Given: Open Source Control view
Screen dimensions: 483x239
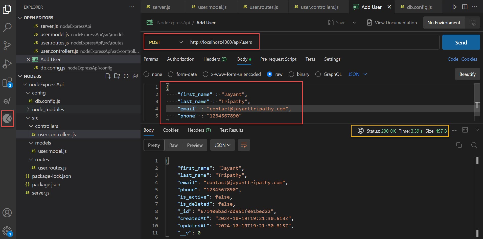Looking at the screenshot, I should pyautogui.click(x=7, y=45).
